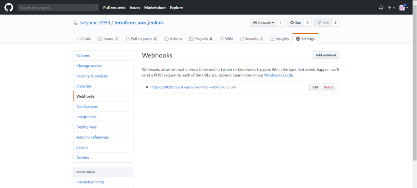Switch to the Security tab

pos(251,38)
